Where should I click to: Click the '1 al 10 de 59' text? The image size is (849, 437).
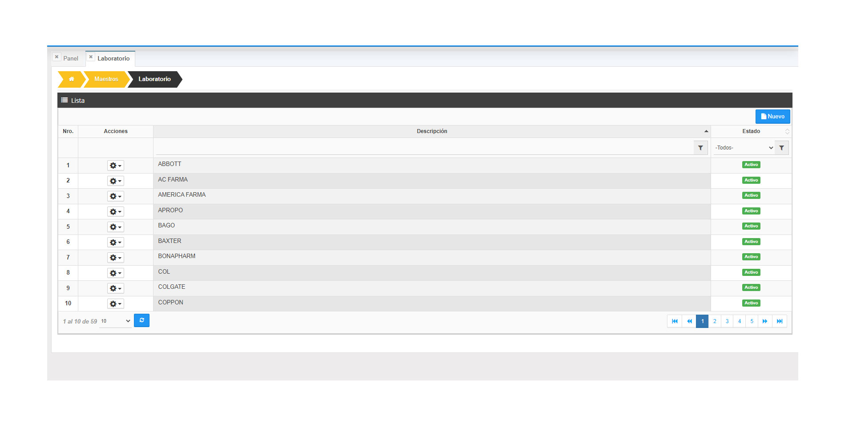tap(80, 321)
